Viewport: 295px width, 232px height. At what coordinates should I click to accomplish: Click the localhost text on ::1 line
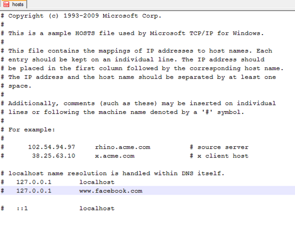tap(97, 208)
